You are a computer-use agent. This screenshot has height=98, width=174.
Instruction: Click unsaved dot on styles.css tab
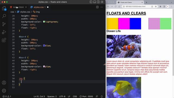coord(48,7)
